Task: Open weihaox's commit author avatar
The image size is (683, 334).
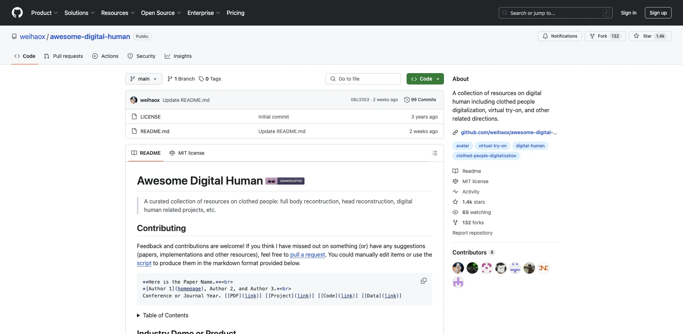Action: [x=134, y=100]
